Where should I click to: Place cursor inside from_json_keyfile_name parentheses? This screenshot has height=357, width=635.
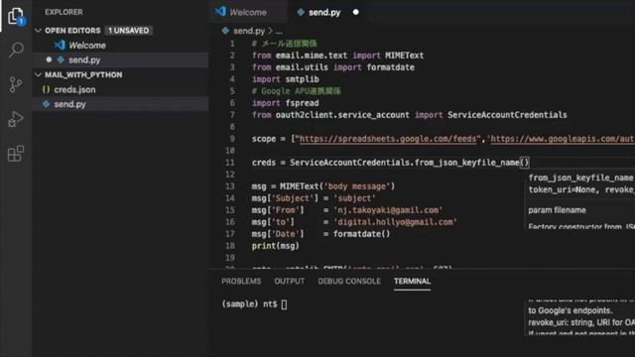[524, 163]
